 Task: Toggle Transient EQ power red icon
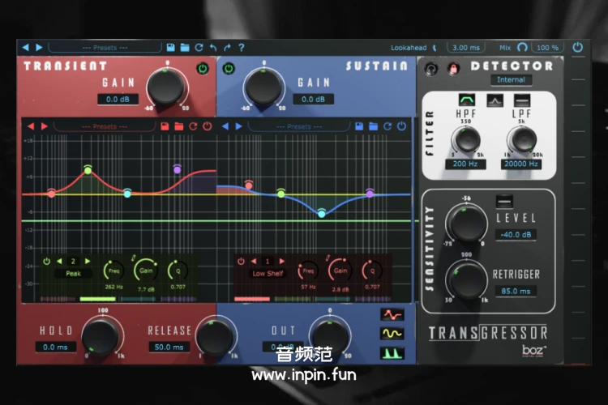[208, 126]
